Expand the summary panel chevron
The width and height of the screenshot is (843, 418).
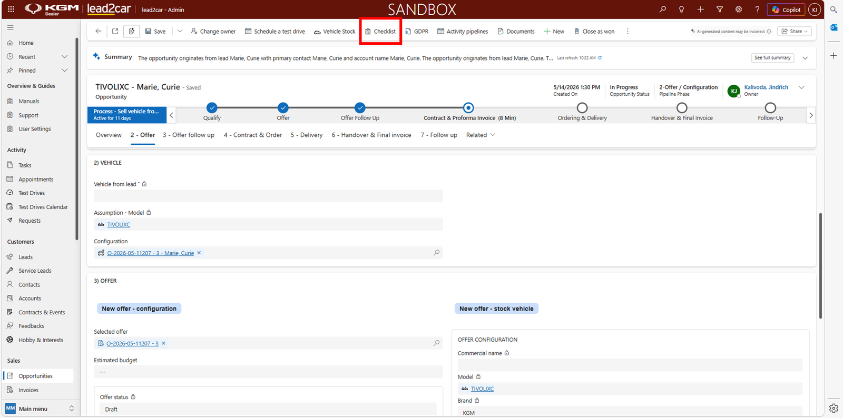(805, 58)
